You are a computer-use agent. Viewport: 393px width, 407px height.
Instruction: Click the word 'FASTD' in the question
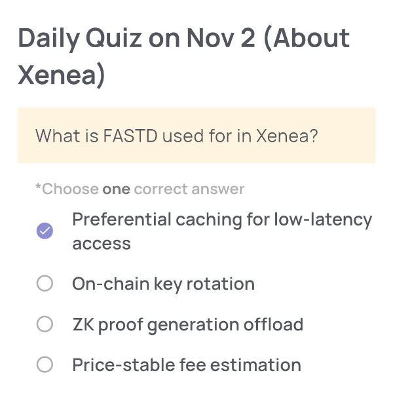click(x=130, y=136)
